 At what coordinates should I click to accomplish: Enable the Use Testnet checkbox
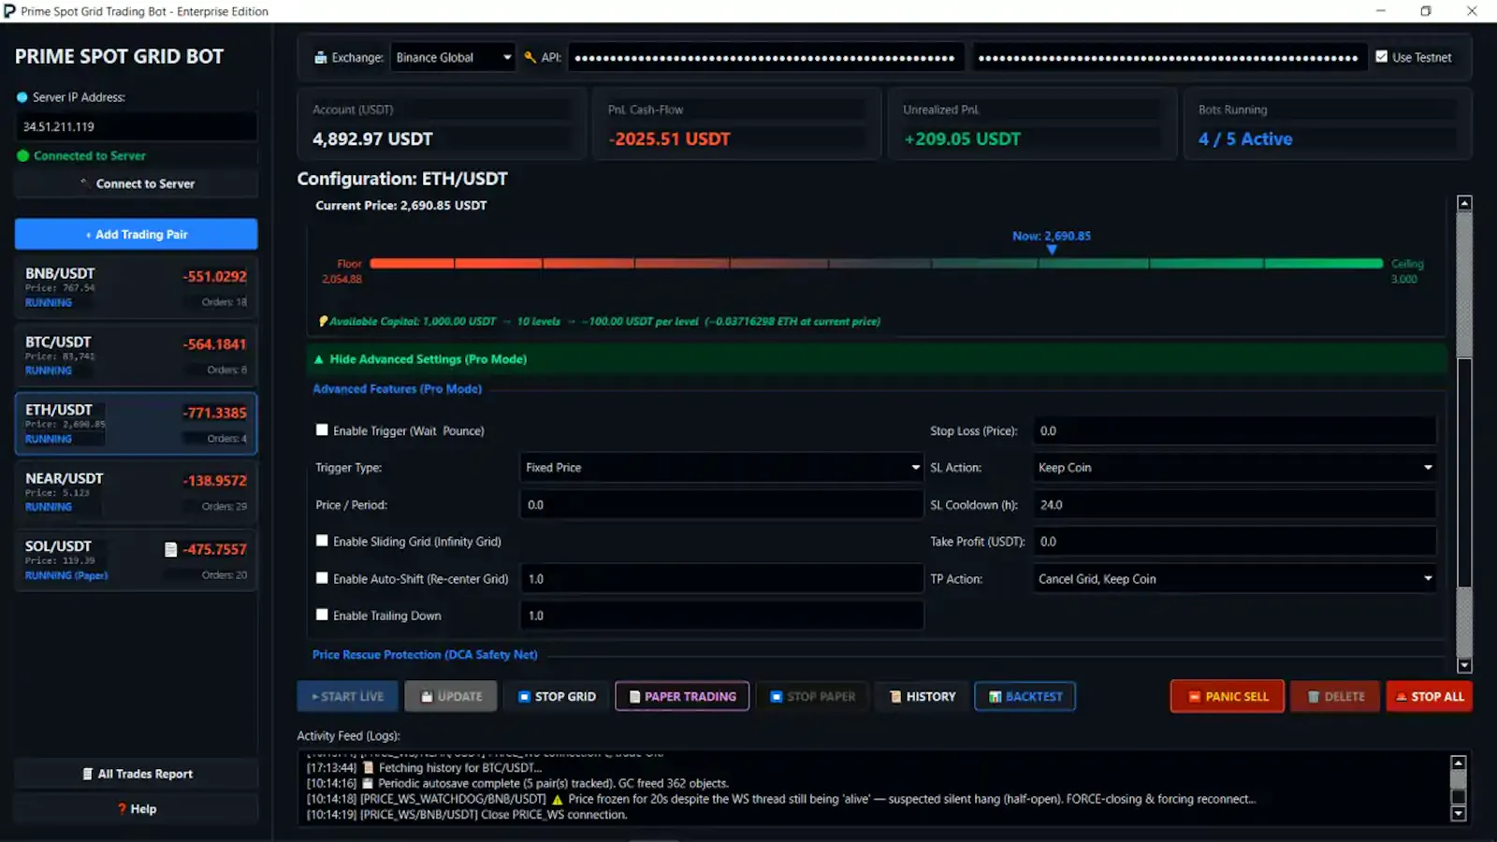click(1382, 56)
